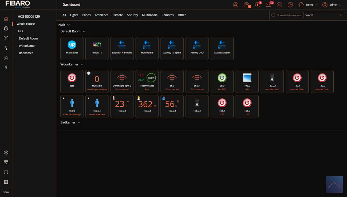Screen dimensions: 347x197
Task: Toggle the 158.2 power switch
Action: (247, 103)
